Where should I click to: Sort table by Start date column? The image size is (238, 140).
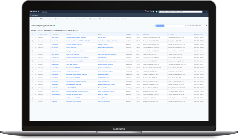pos(146,34)
